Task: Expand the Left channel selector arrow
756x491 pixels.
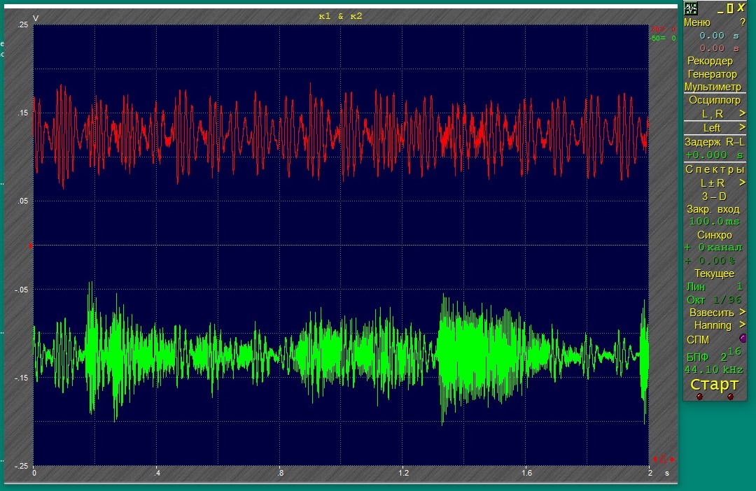Action: click(742, 127)
